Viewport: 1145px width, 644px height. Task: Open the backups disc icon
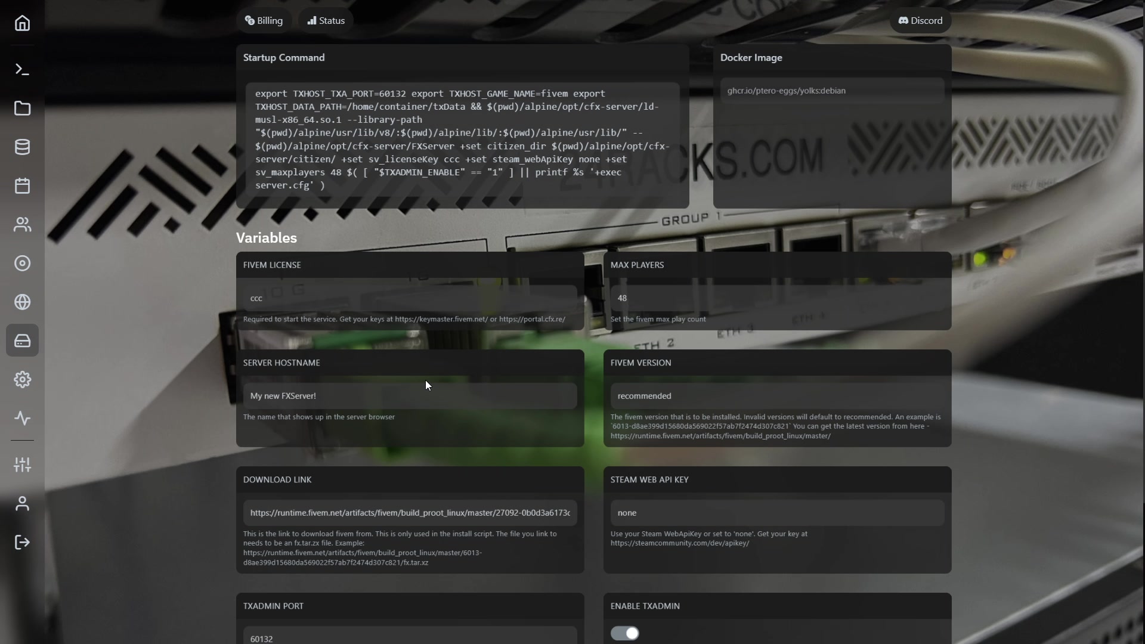click(22, 263)
